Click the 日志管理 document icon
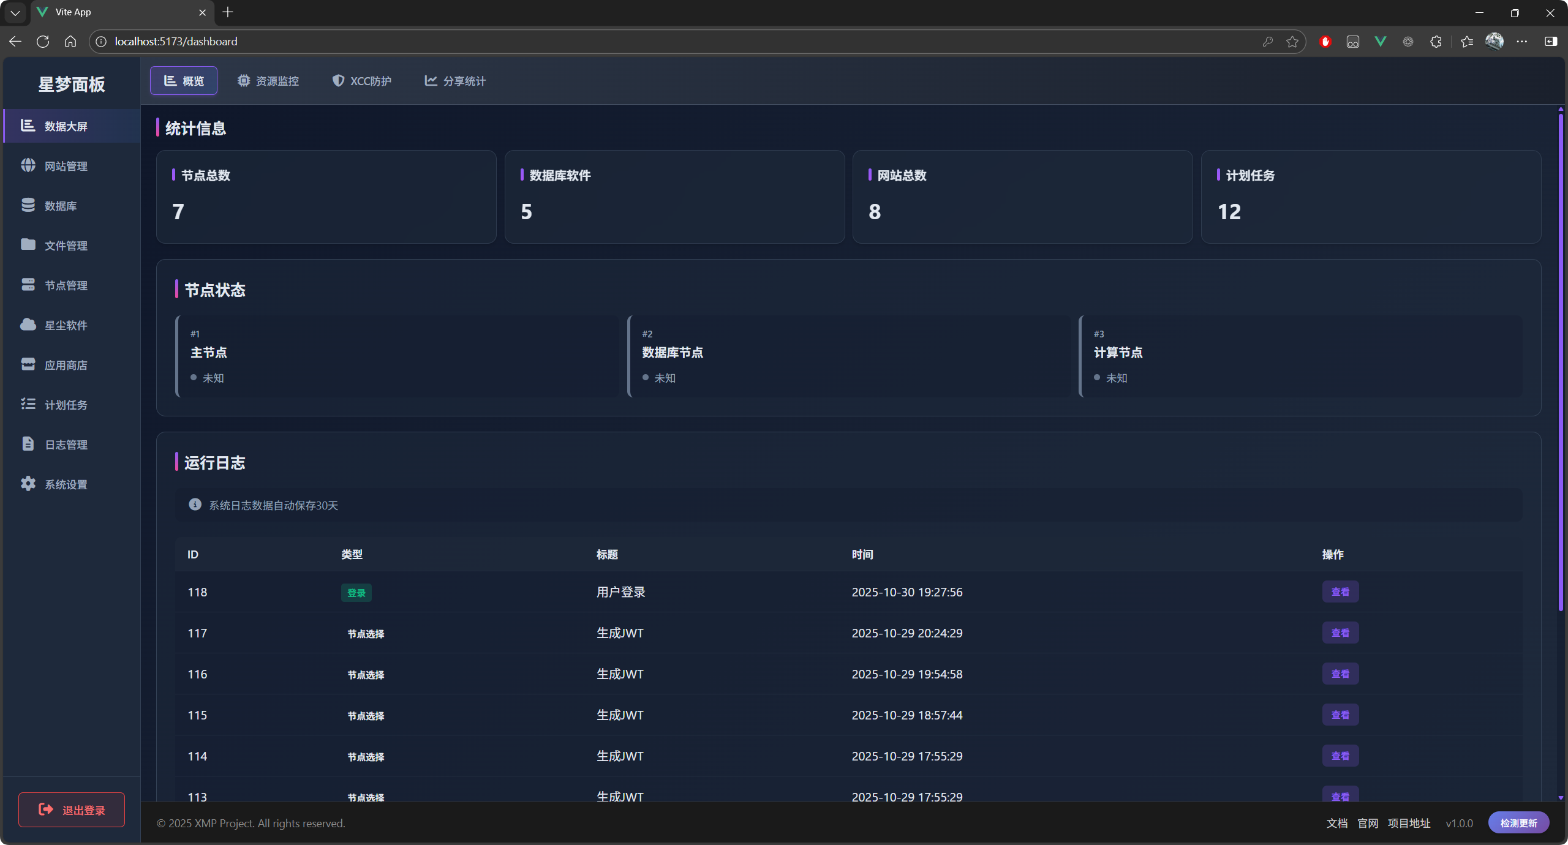Image resolution: width=1568 pixels, height=845 pixels. coord(28,444)
